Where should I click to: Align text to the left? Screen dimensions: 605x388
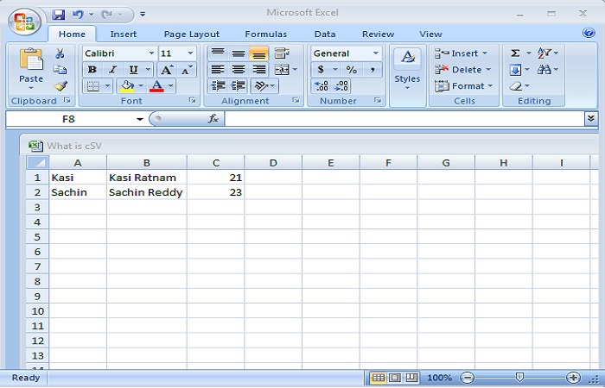tap(218, 70)
